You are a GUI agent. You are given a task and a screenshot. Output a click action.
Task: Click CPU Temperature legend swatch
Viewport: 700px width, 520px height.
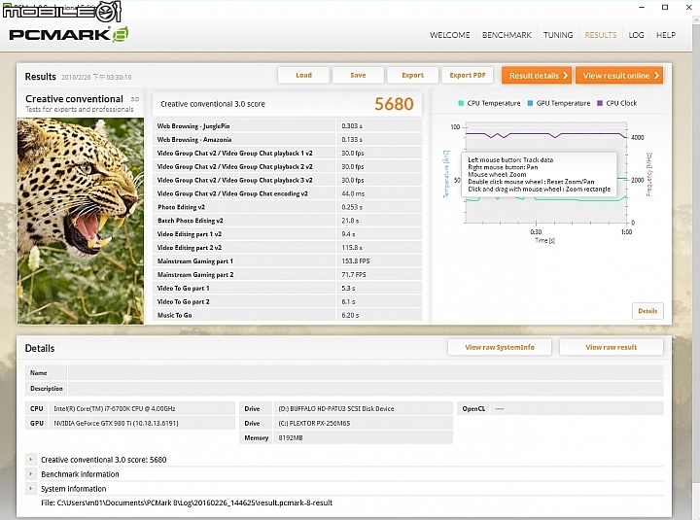coord(461,103)
